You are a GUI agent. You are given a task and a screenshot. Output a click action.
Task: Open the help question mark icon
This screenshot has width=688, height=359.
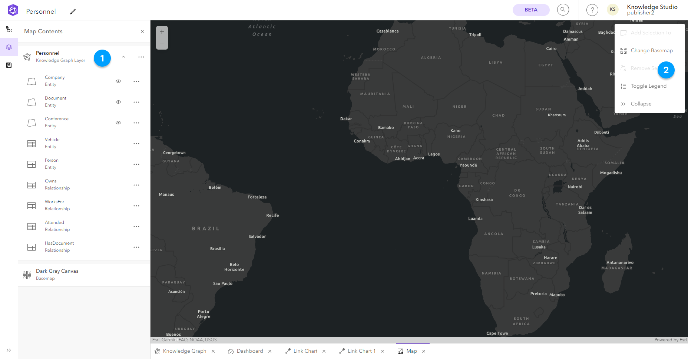coord(592,10)
